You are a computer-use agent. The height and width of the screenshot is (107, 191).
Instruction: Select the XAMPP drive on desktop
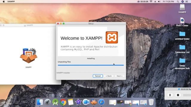(x=182, y=9)
